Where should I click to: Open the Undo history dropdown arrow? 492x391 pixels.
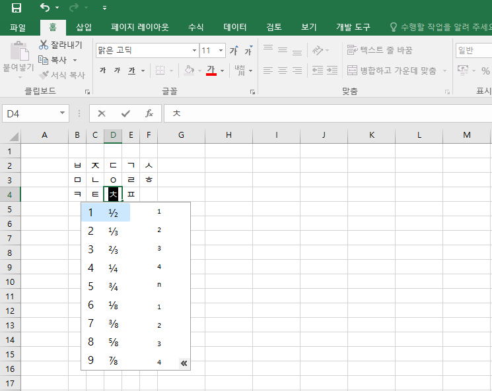click(57, 7)
